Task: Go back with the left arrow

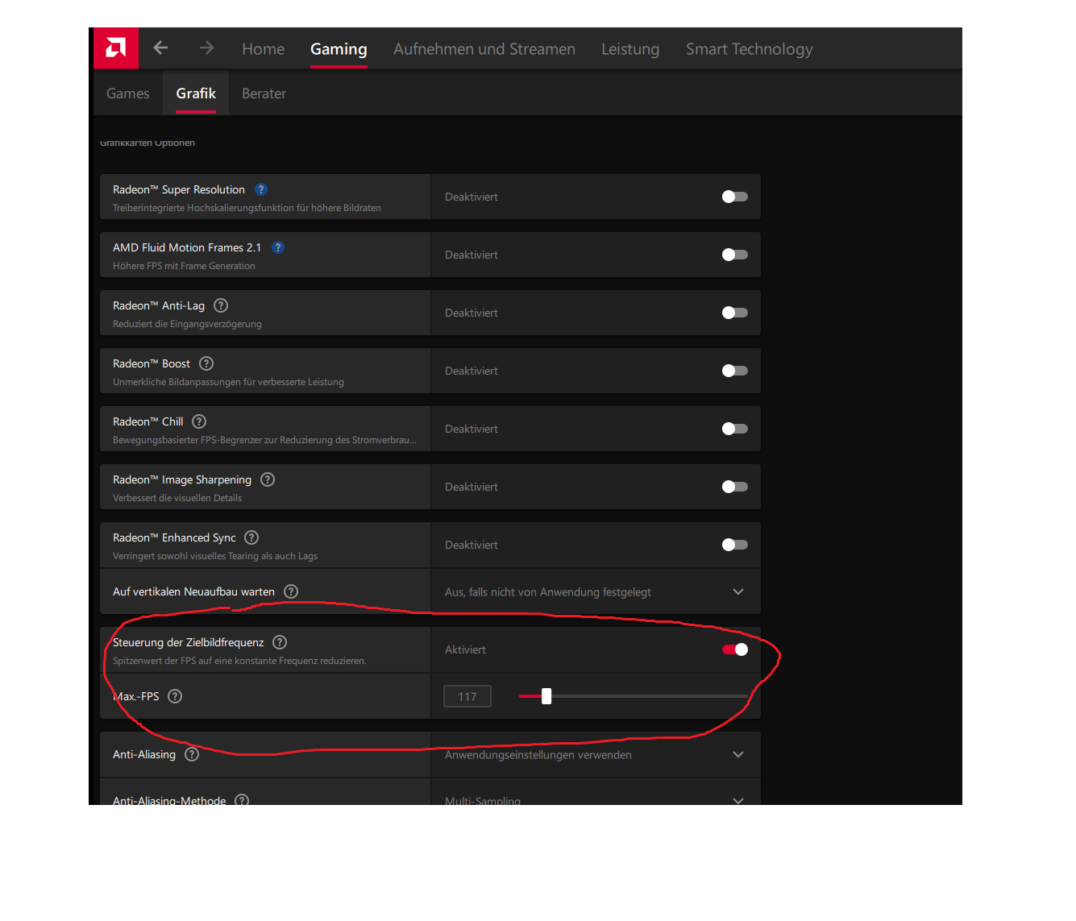Action: (160, 48)
